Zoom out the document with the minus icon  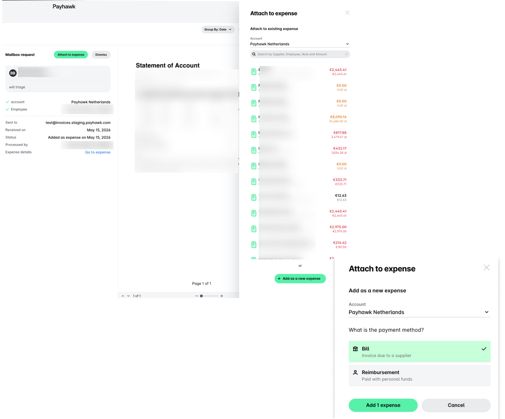197,296
